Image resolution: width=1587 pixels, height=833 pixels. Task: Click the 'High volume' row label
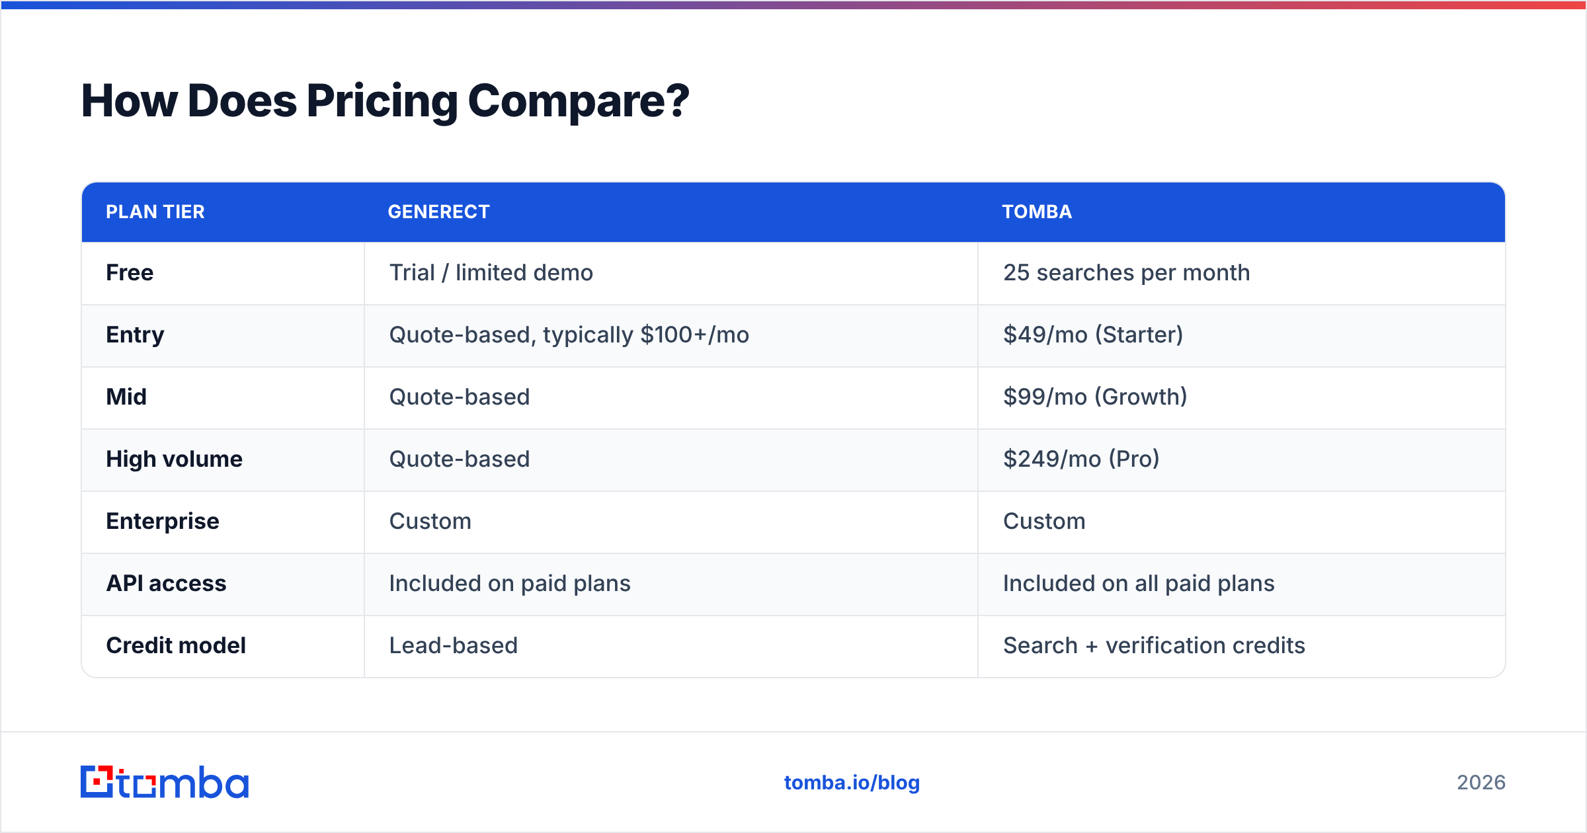(x=174, y=459)
